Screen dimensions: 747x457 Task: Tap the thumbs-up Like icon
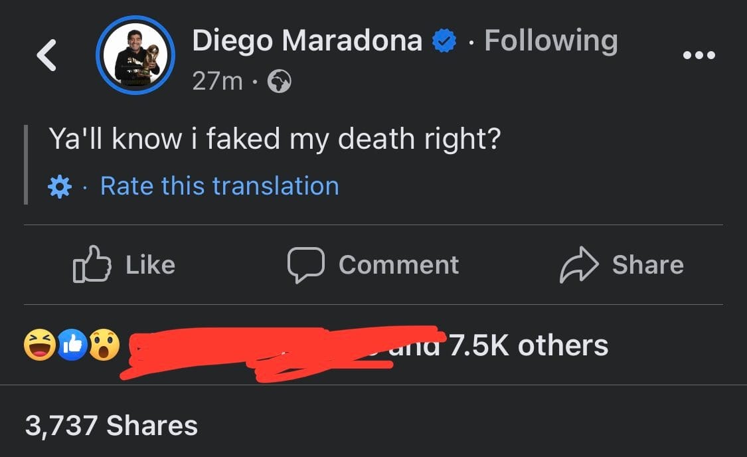click(x=92, y=264)
